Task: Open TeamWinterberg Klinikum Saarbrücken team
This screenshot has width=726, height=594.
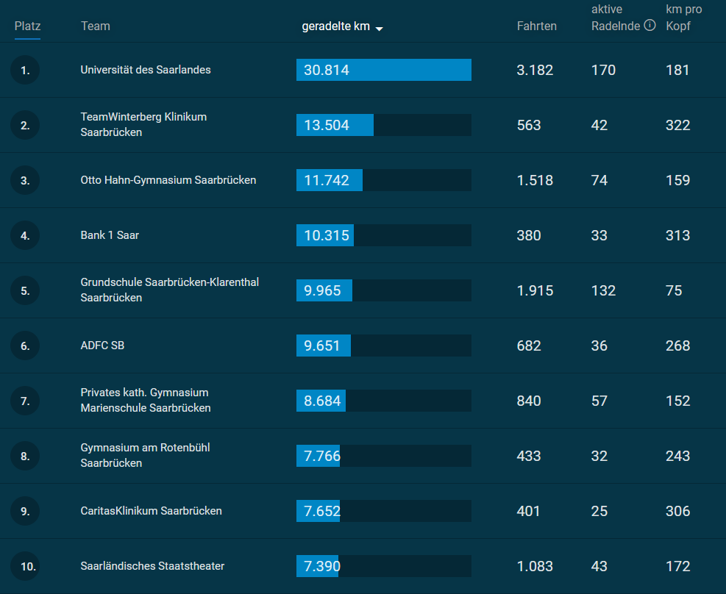Action: pyautogui.click(x=143, y=125)
